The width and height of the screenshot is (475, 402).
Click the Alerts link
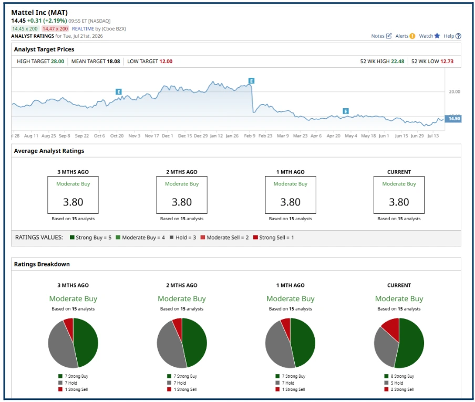(x=402, y=36)
